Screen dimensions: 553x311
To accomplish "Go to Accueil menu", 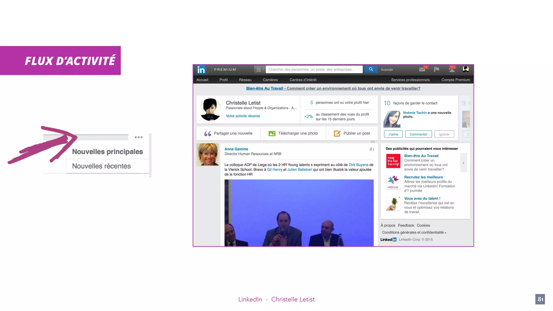I will coord(202,80).
